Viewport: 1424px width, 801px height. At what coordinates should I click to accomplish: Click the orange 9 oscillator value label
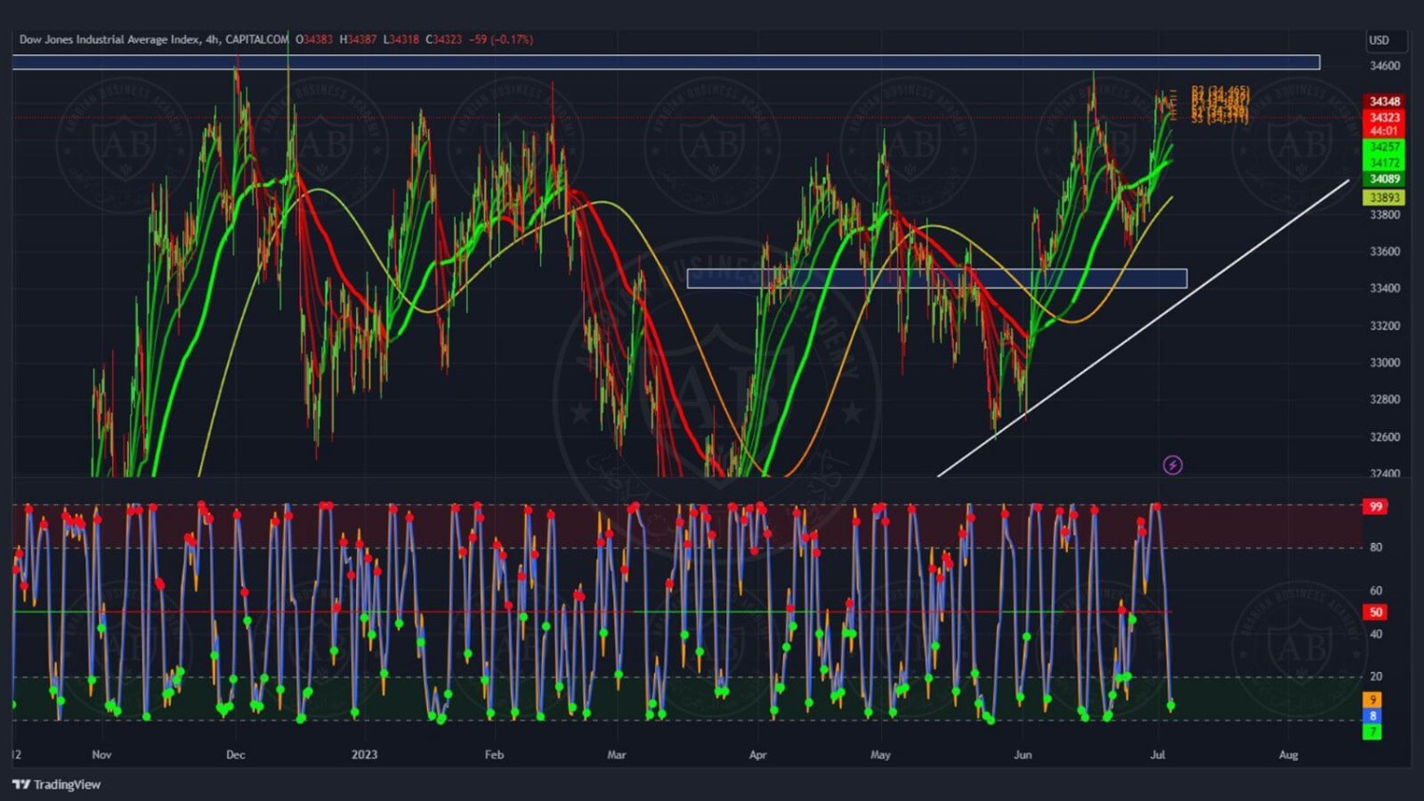click(1373, 699)
